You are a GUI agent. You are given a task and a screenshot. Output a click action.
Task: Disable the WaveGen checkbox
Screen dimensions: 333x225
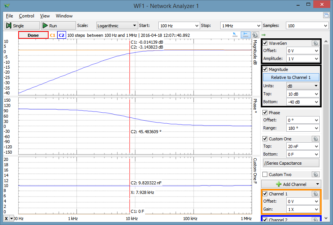pos(265,43)
